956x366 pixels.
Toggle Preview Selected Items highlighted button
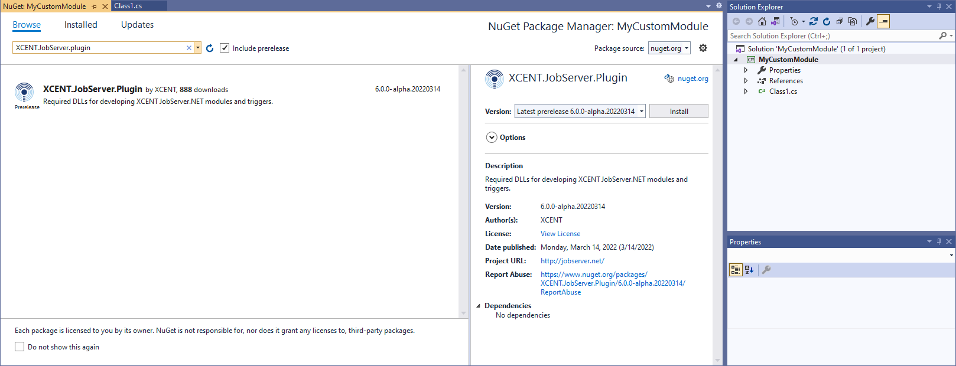[x=883, y=21]
